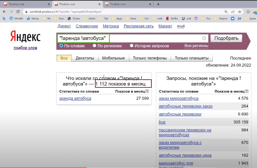Open the Тай bookmarks folder
This screenshot has height=168, width=257.
click(x=104, y=18)
